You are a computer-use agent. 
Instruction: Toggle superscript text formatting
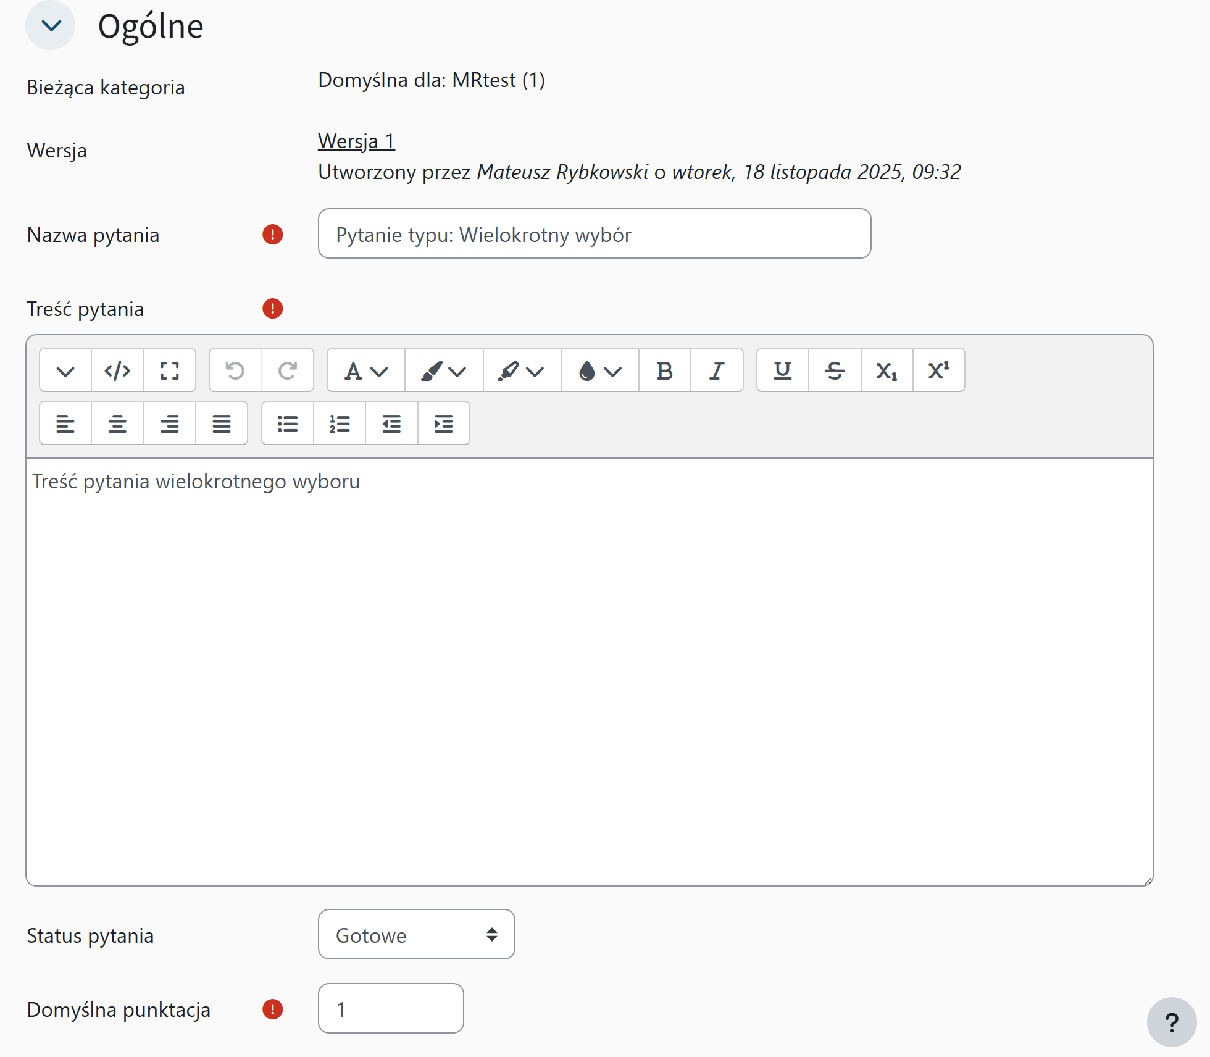click(x=938, y=370)
